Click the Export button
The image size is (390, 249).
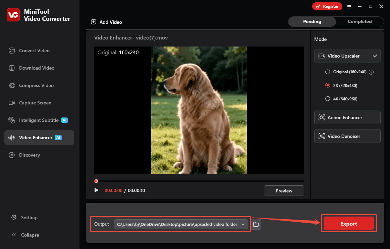point(349,223)
